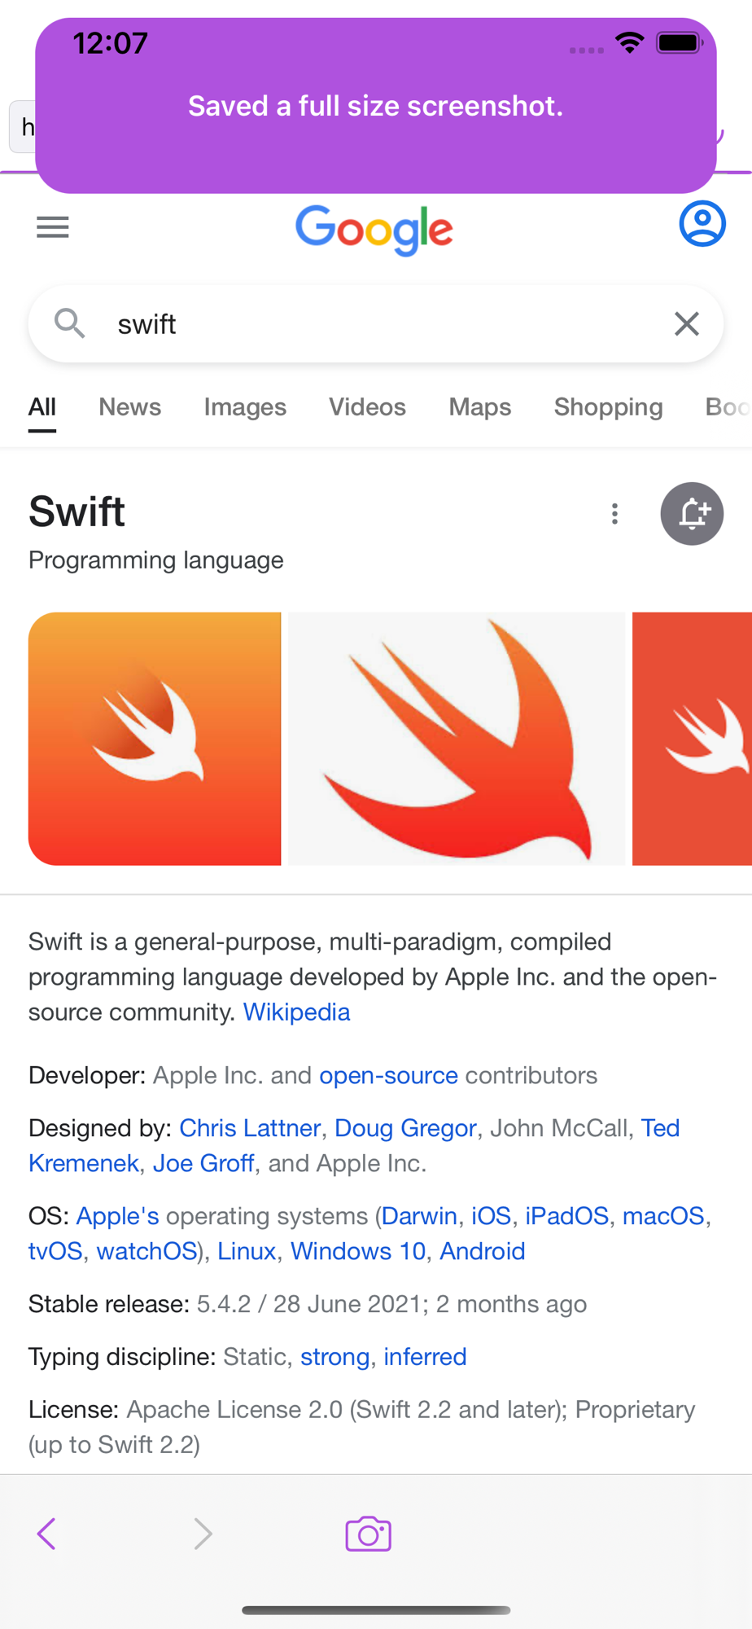This screenshot has width=752, height=1629.
Task: Open the Android link
Action: [483, 1251]
